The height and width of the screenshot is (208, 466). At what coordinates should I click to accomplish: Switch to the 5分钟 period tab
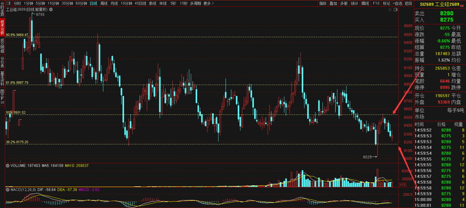(x=40, y=4)
